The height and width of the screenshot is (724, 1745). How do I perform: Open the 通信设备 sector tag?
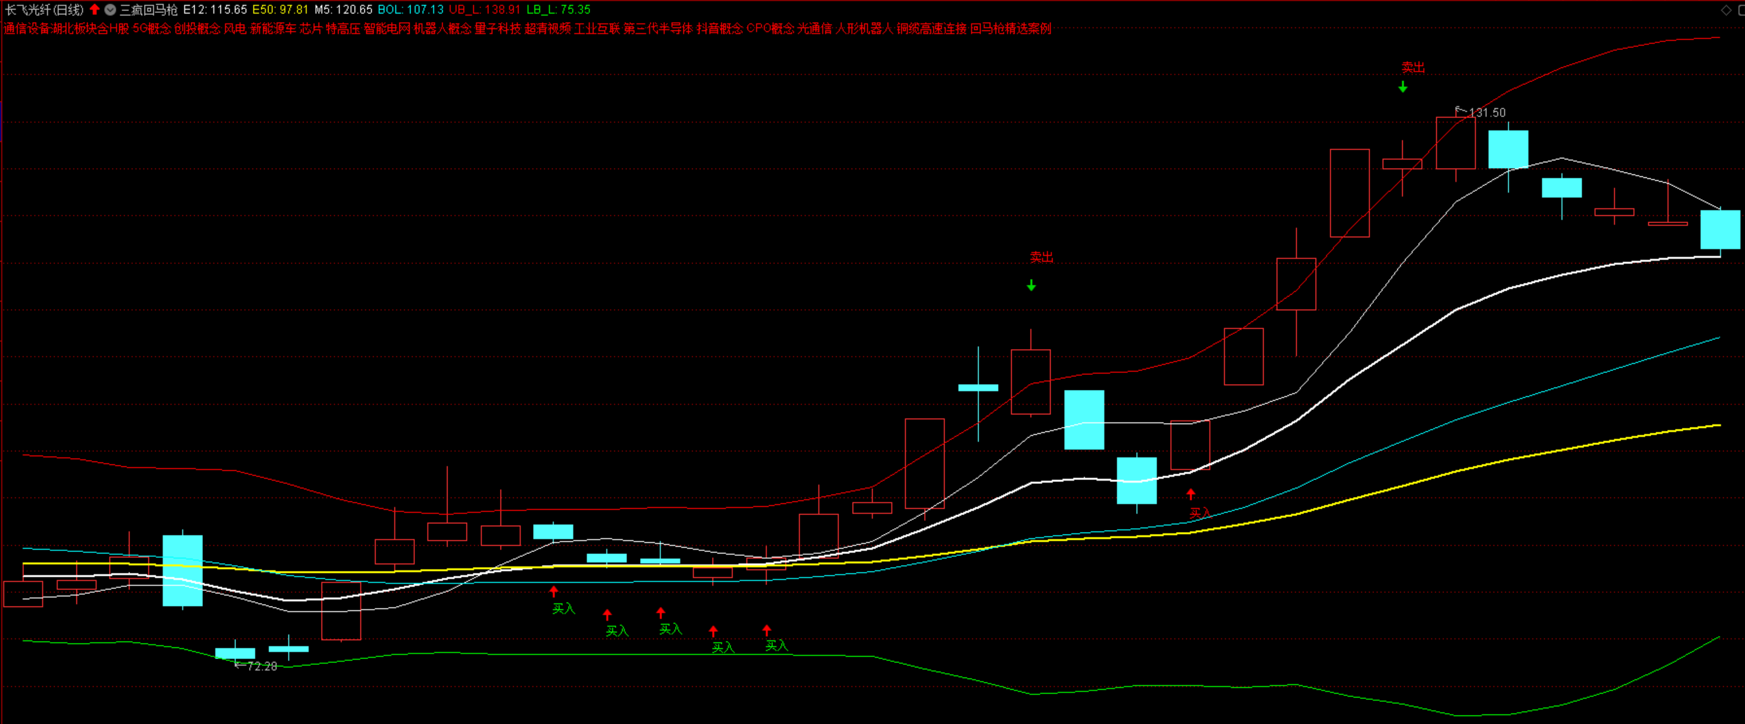tap(27, 29)
